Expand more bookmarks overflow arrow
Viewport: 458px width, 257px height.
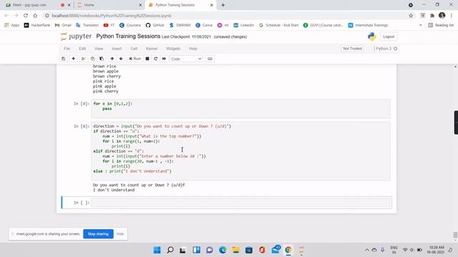pos(421,26)
